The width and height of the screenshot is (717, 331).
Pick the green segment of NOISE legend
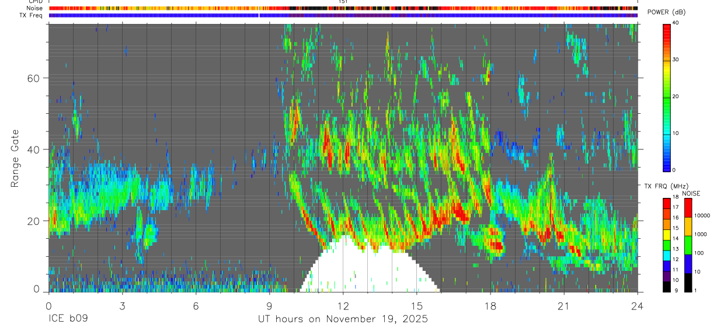coord(688,245)
